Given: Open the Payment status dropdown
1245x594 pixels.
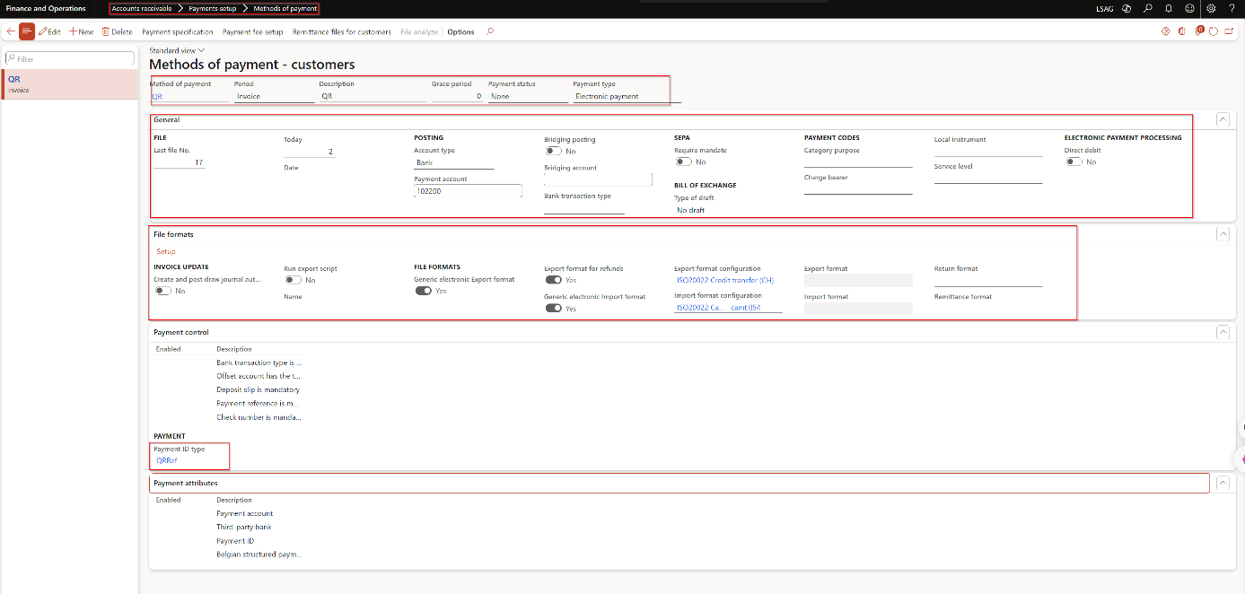Looking at the screenshot, I should [528, 96].
